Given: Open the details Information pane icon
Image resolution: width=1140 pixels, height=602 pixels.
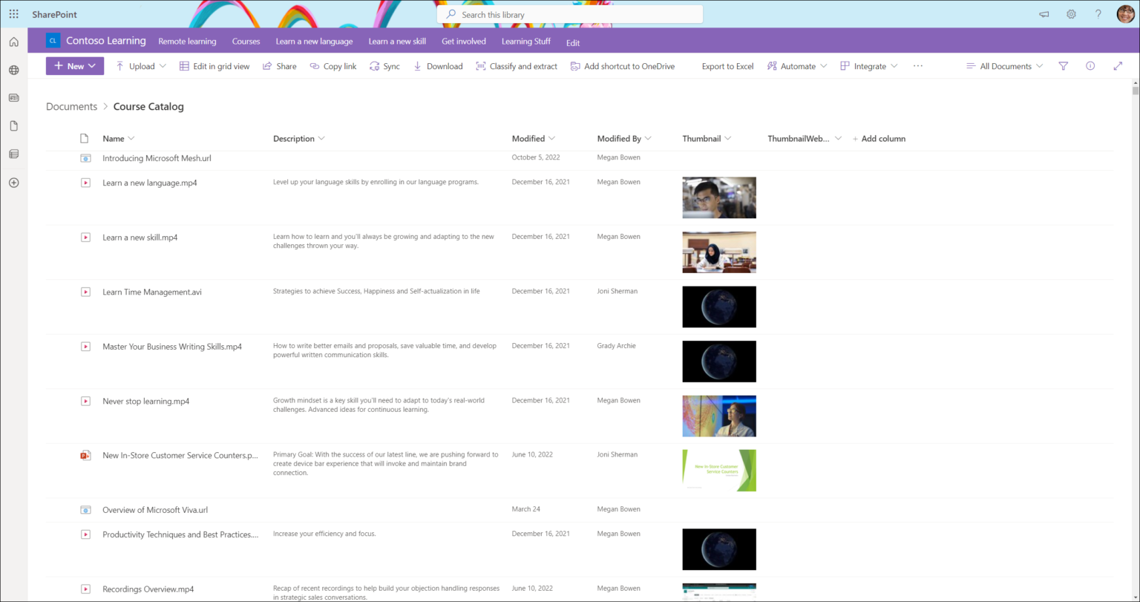Looking at the screenshot, I should (x=1090, y=66).
